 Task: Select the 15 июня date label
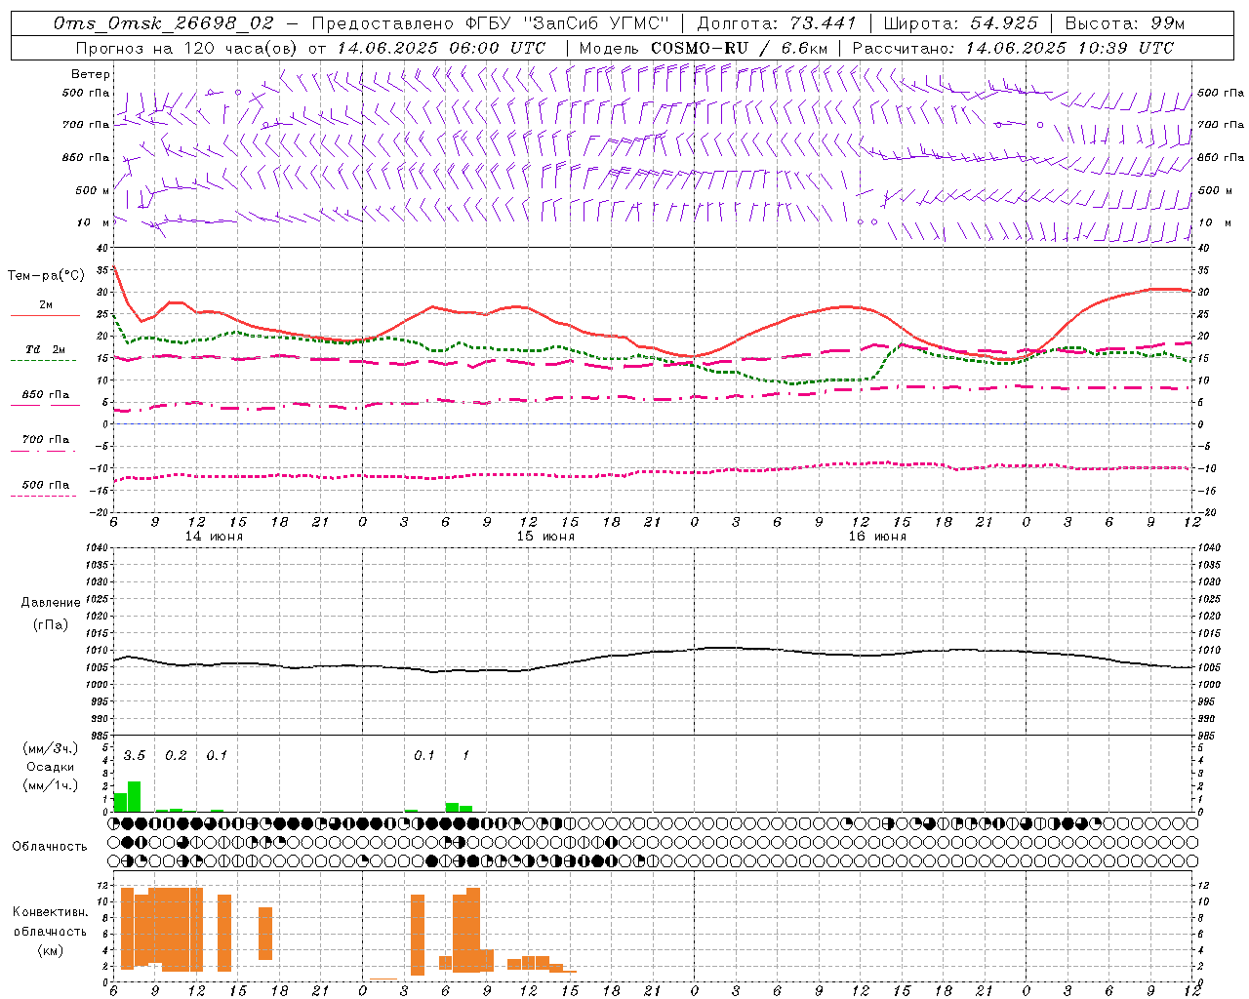[x=545, y=537]
